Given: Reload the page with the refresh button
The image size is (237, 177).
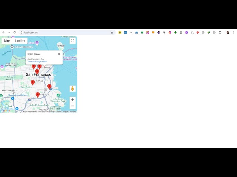Looking at the screenshot, I should coord(14,32).
